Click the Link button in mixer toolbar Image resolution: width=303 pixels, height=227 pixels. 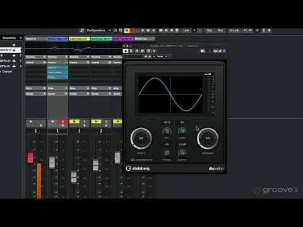click(x=186, y=30)
